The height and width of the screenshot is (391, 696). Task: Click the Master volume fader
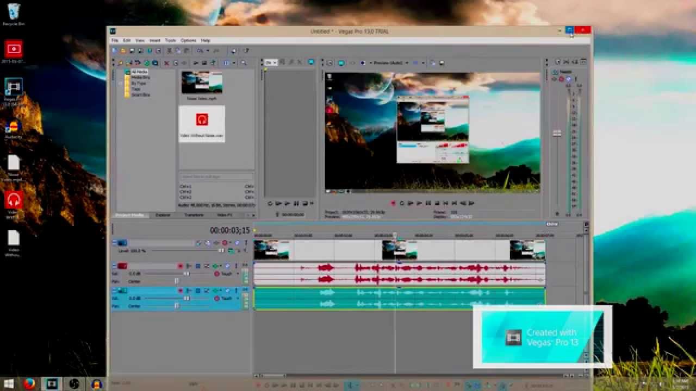pos(557,133)
